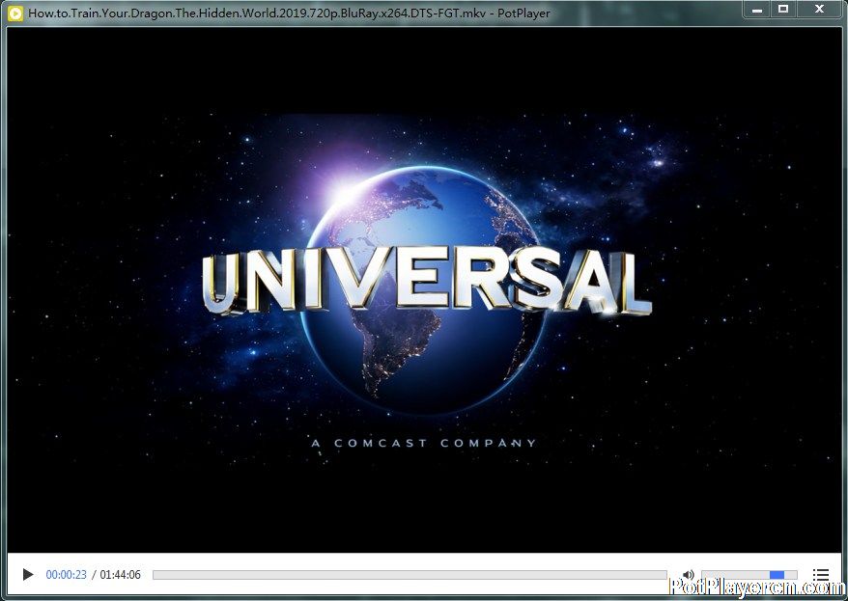This screenshot has width=848, height=601.
Task: Close the PotPlayer window
Action: (x=819, y=10)
